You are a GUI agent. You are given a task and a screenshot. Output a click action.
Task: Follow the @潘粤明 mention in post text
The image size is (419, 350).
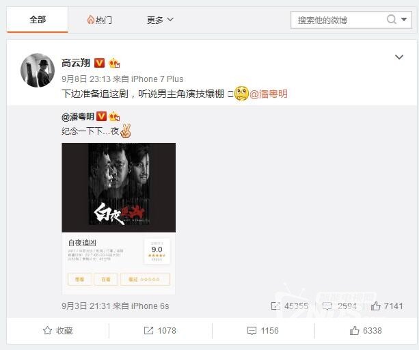click(269, 94)
